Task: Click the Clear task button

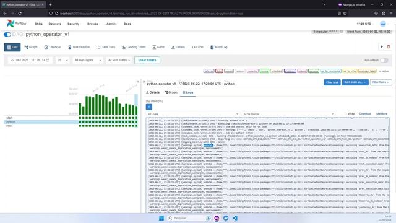Action: (332, 82)
